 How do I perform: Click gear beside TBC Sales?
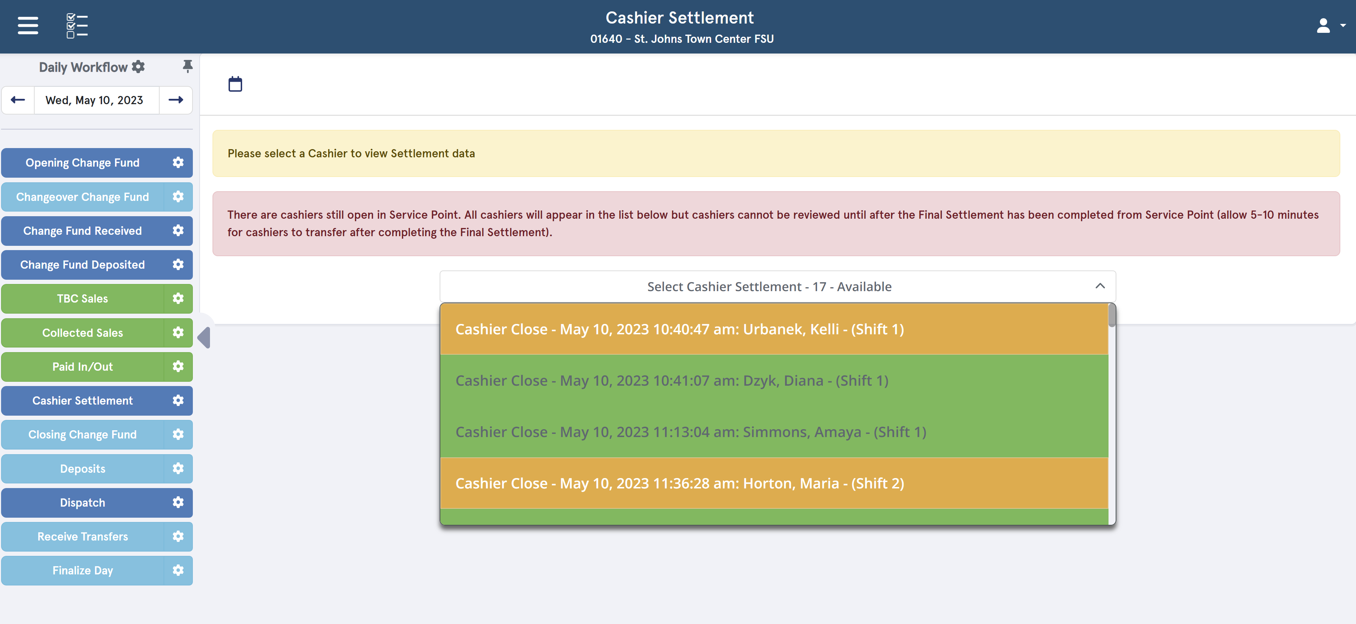pos(178,299)
